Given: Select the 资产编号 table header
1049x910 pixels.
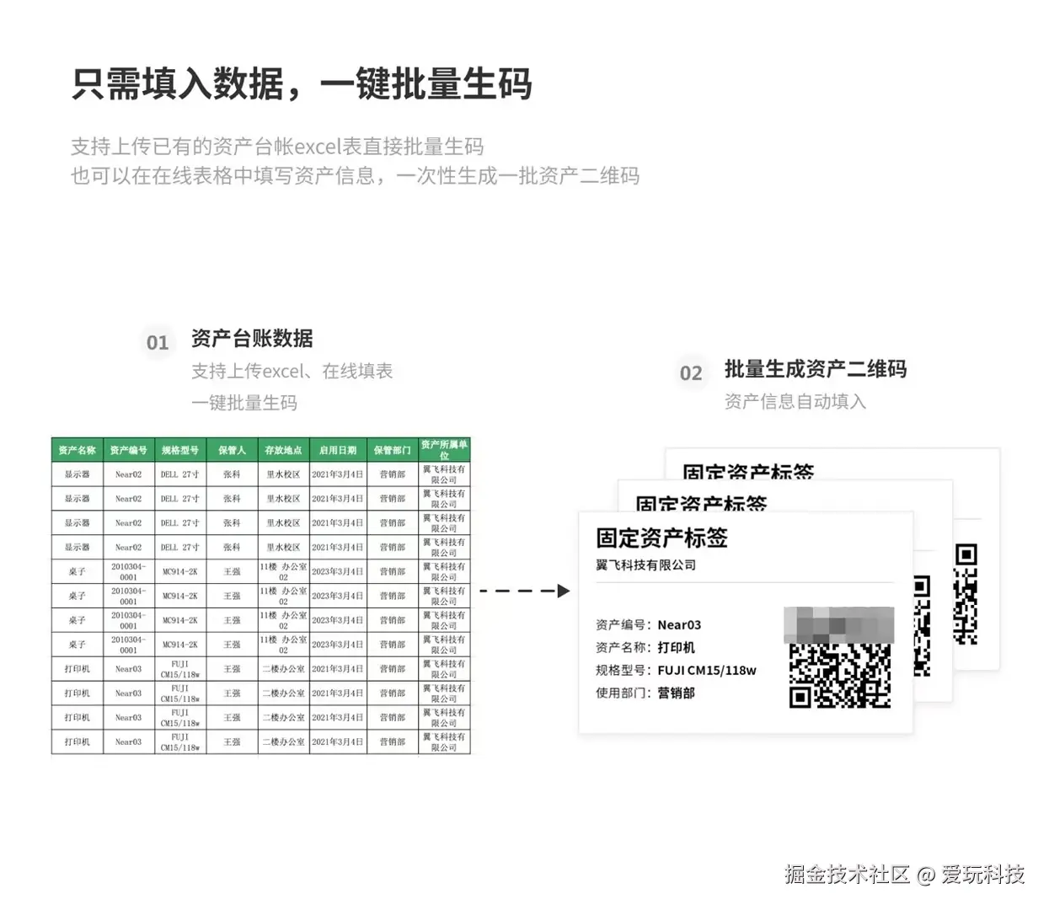Looking at the screenshot, I should (x=129, y=450).
